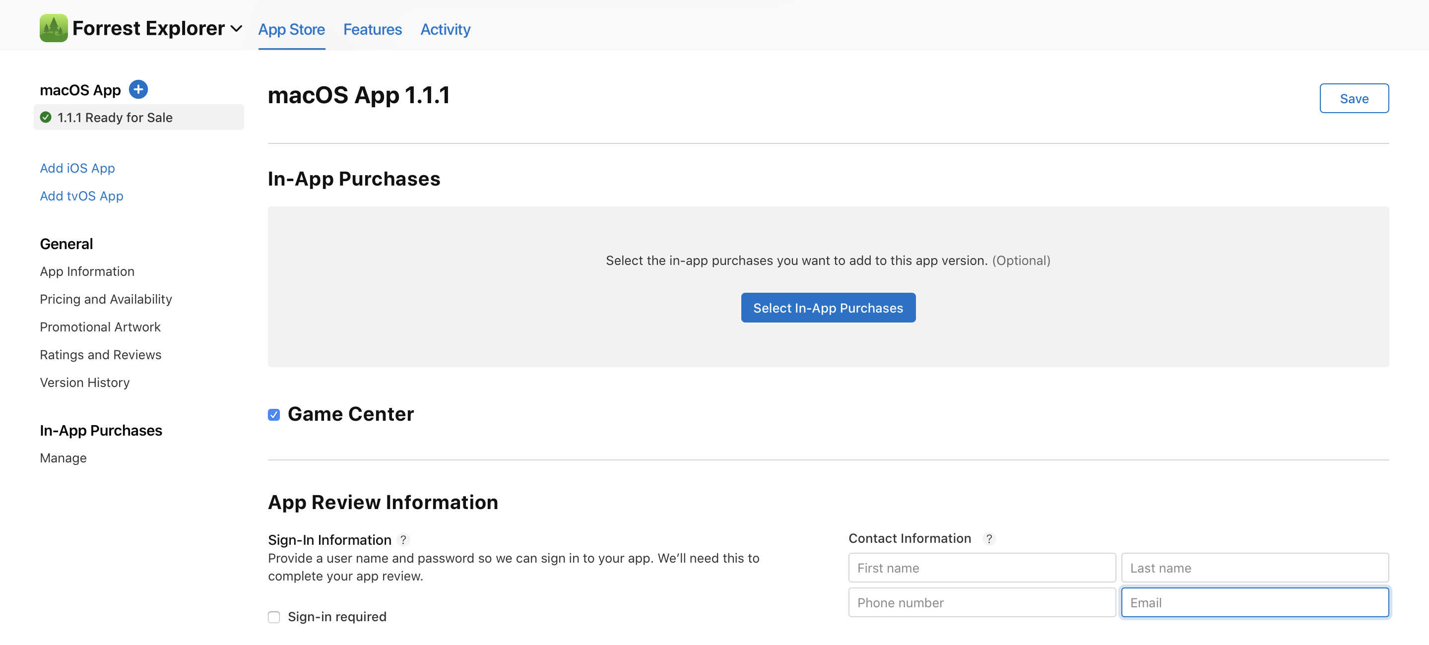Click the Add iOS App link
Screen dimensions: 1429x645
(77, 168)
